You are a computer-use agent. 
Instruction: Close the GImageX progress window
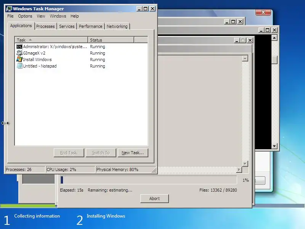tap(250, 40)
